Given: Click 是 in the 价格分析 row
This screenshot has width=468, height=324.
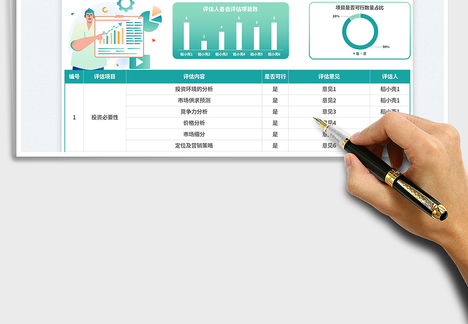Looking at the screenshot, I should point(275,123).
